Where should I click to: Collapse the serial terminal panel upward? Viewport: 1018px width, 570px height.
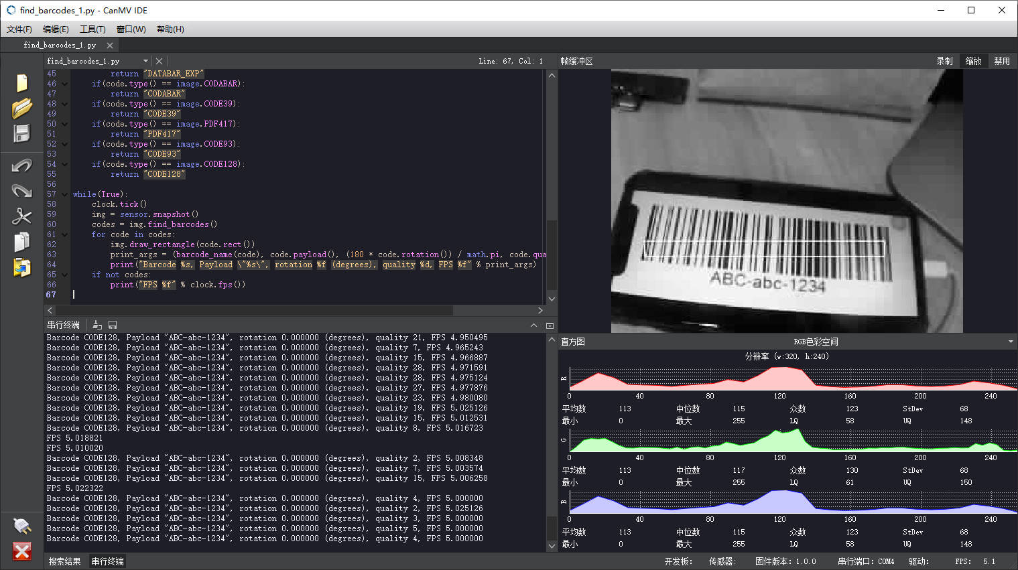click(533, 326)
